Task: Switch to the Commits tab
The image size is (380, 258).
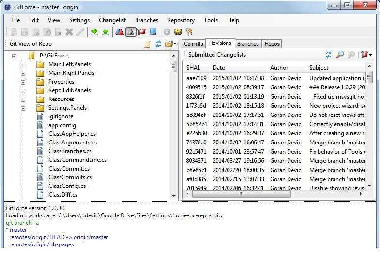Action: click(x=194, y=44)
